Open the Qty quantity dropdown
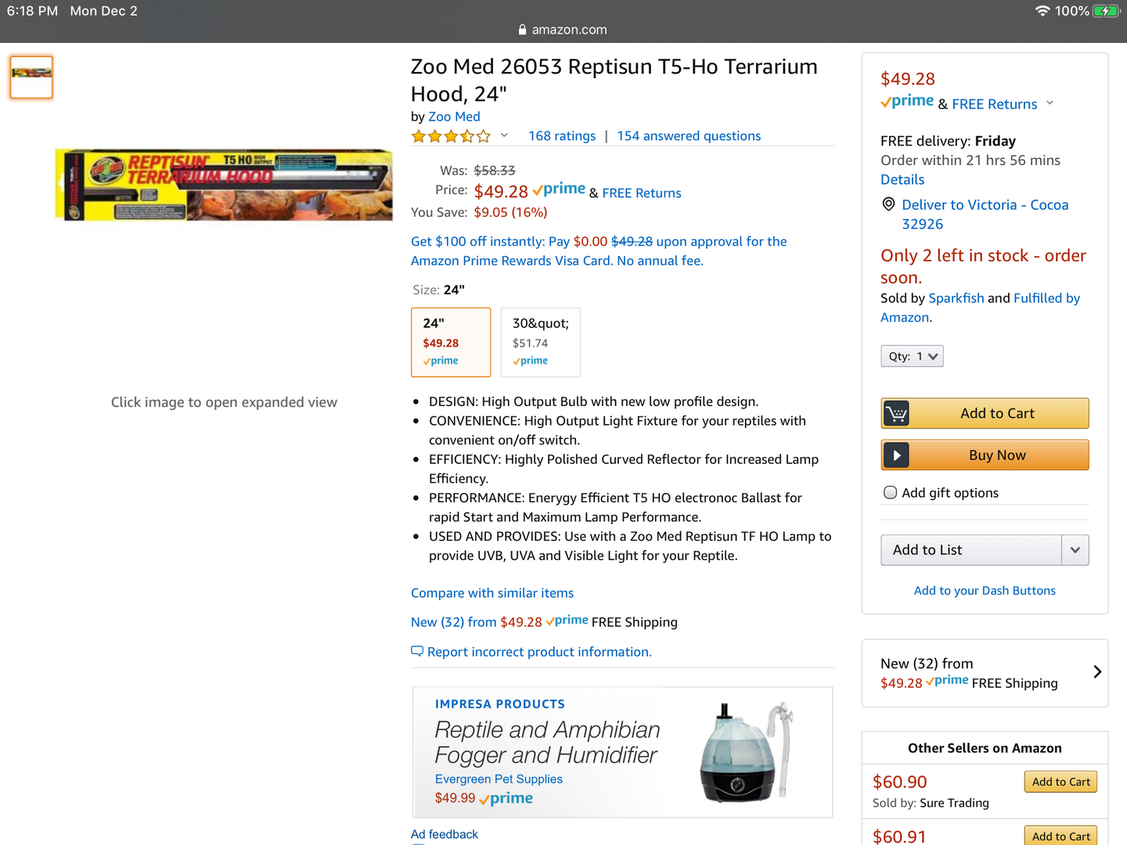 point(912,356)
